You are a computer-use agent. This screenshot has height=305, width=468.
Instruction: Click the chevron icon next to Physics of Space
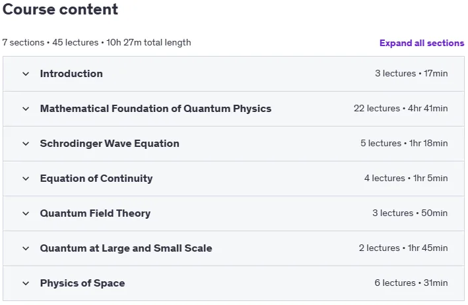click(26, 283)
